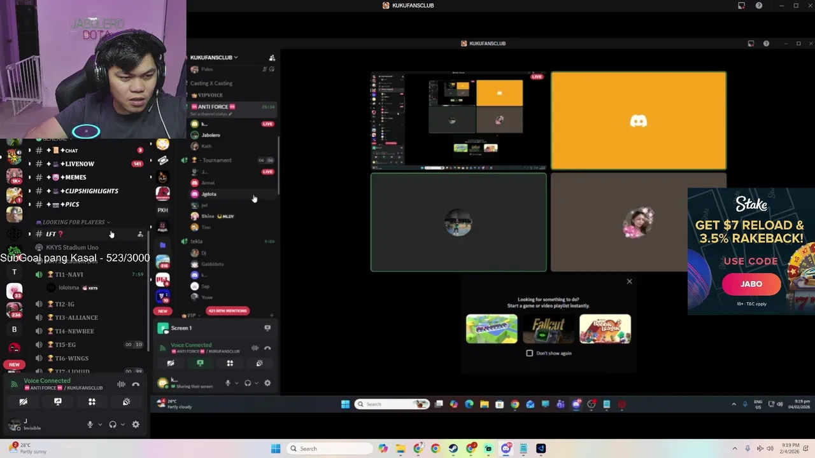815x458 pixels.
Task: Click invite members icon beside KUKUFANSCLUB header
Action: tap(272, 57)
